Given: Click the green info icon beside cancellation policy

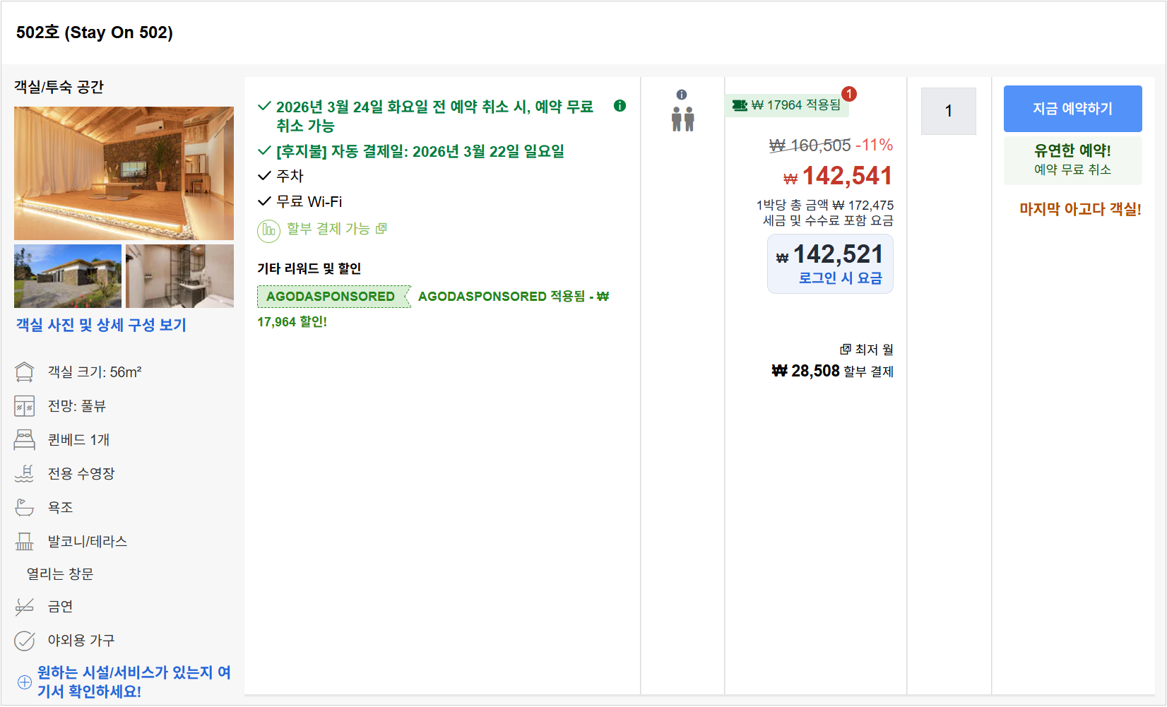Looking at the screenshot, I should click(x=620, y=106).
